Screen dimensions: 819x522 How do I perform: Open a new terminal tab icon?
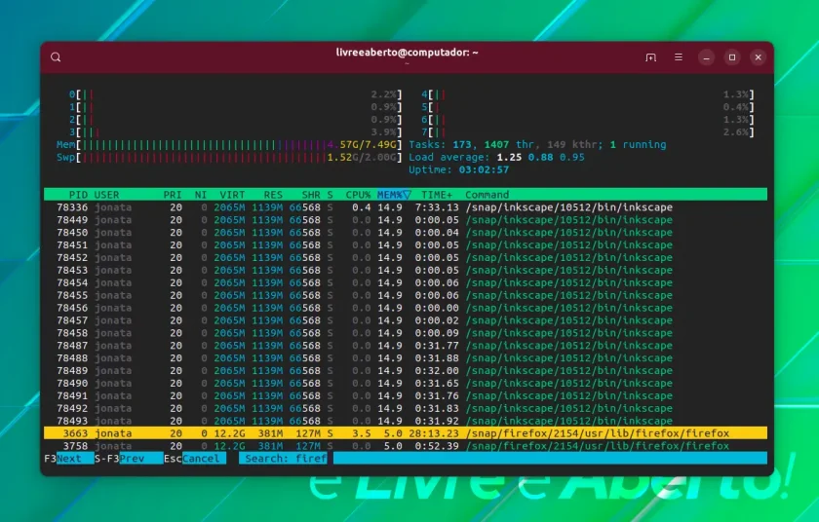(x=651, y=57)
